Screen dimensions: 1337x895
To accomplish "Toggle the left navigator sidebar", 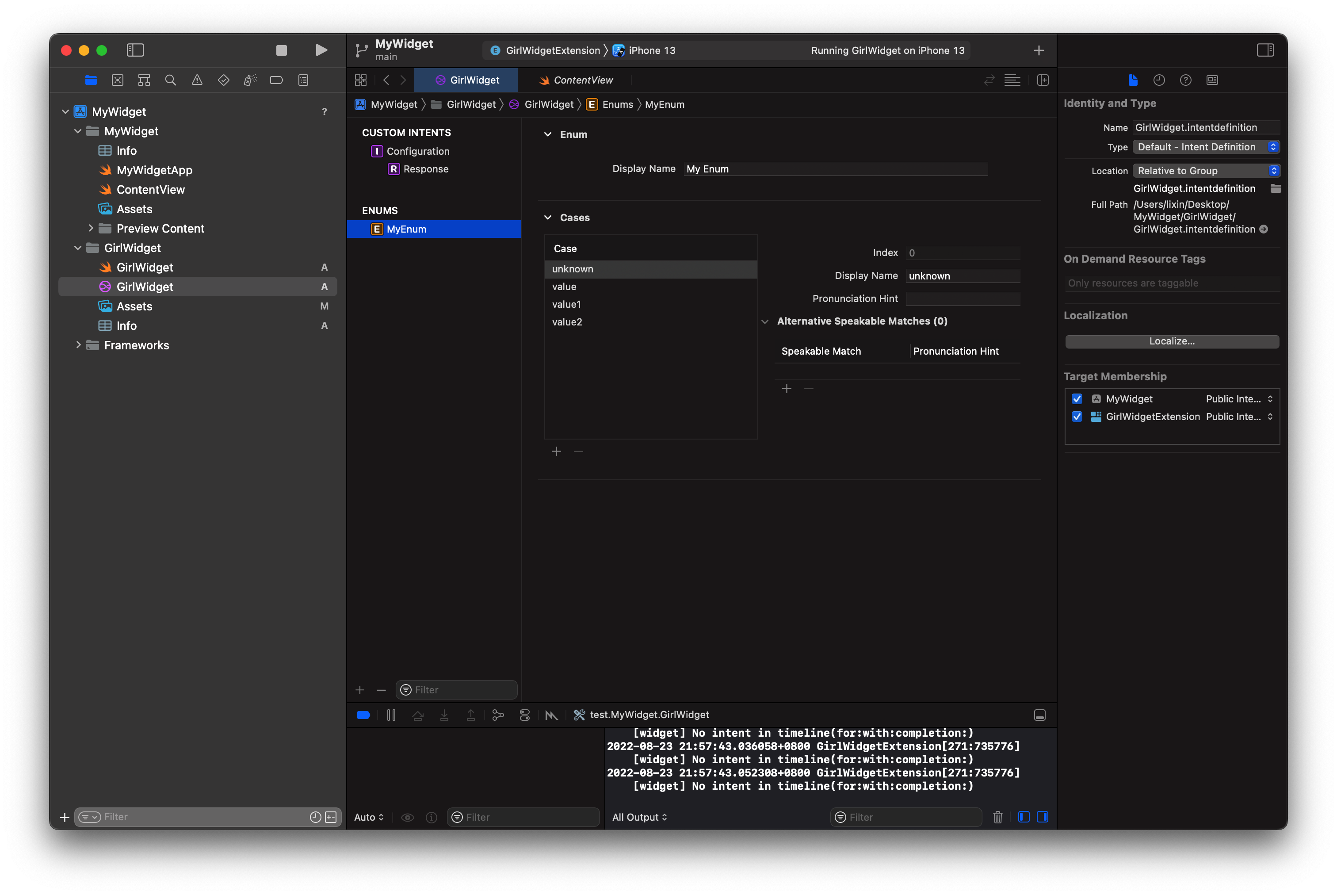I will click(x=135, y=50).
